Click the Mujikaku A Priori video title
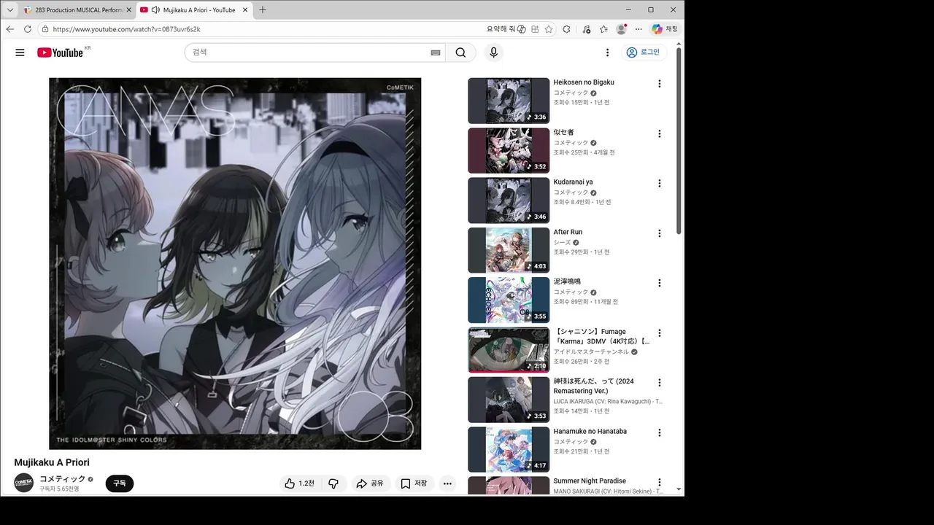 click(x=52, y=462)
